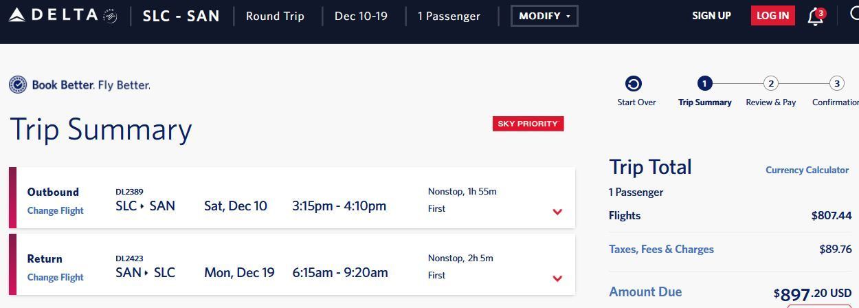Expand Return flight details chevron
The image size is (859, 308).
pos(557,278)
